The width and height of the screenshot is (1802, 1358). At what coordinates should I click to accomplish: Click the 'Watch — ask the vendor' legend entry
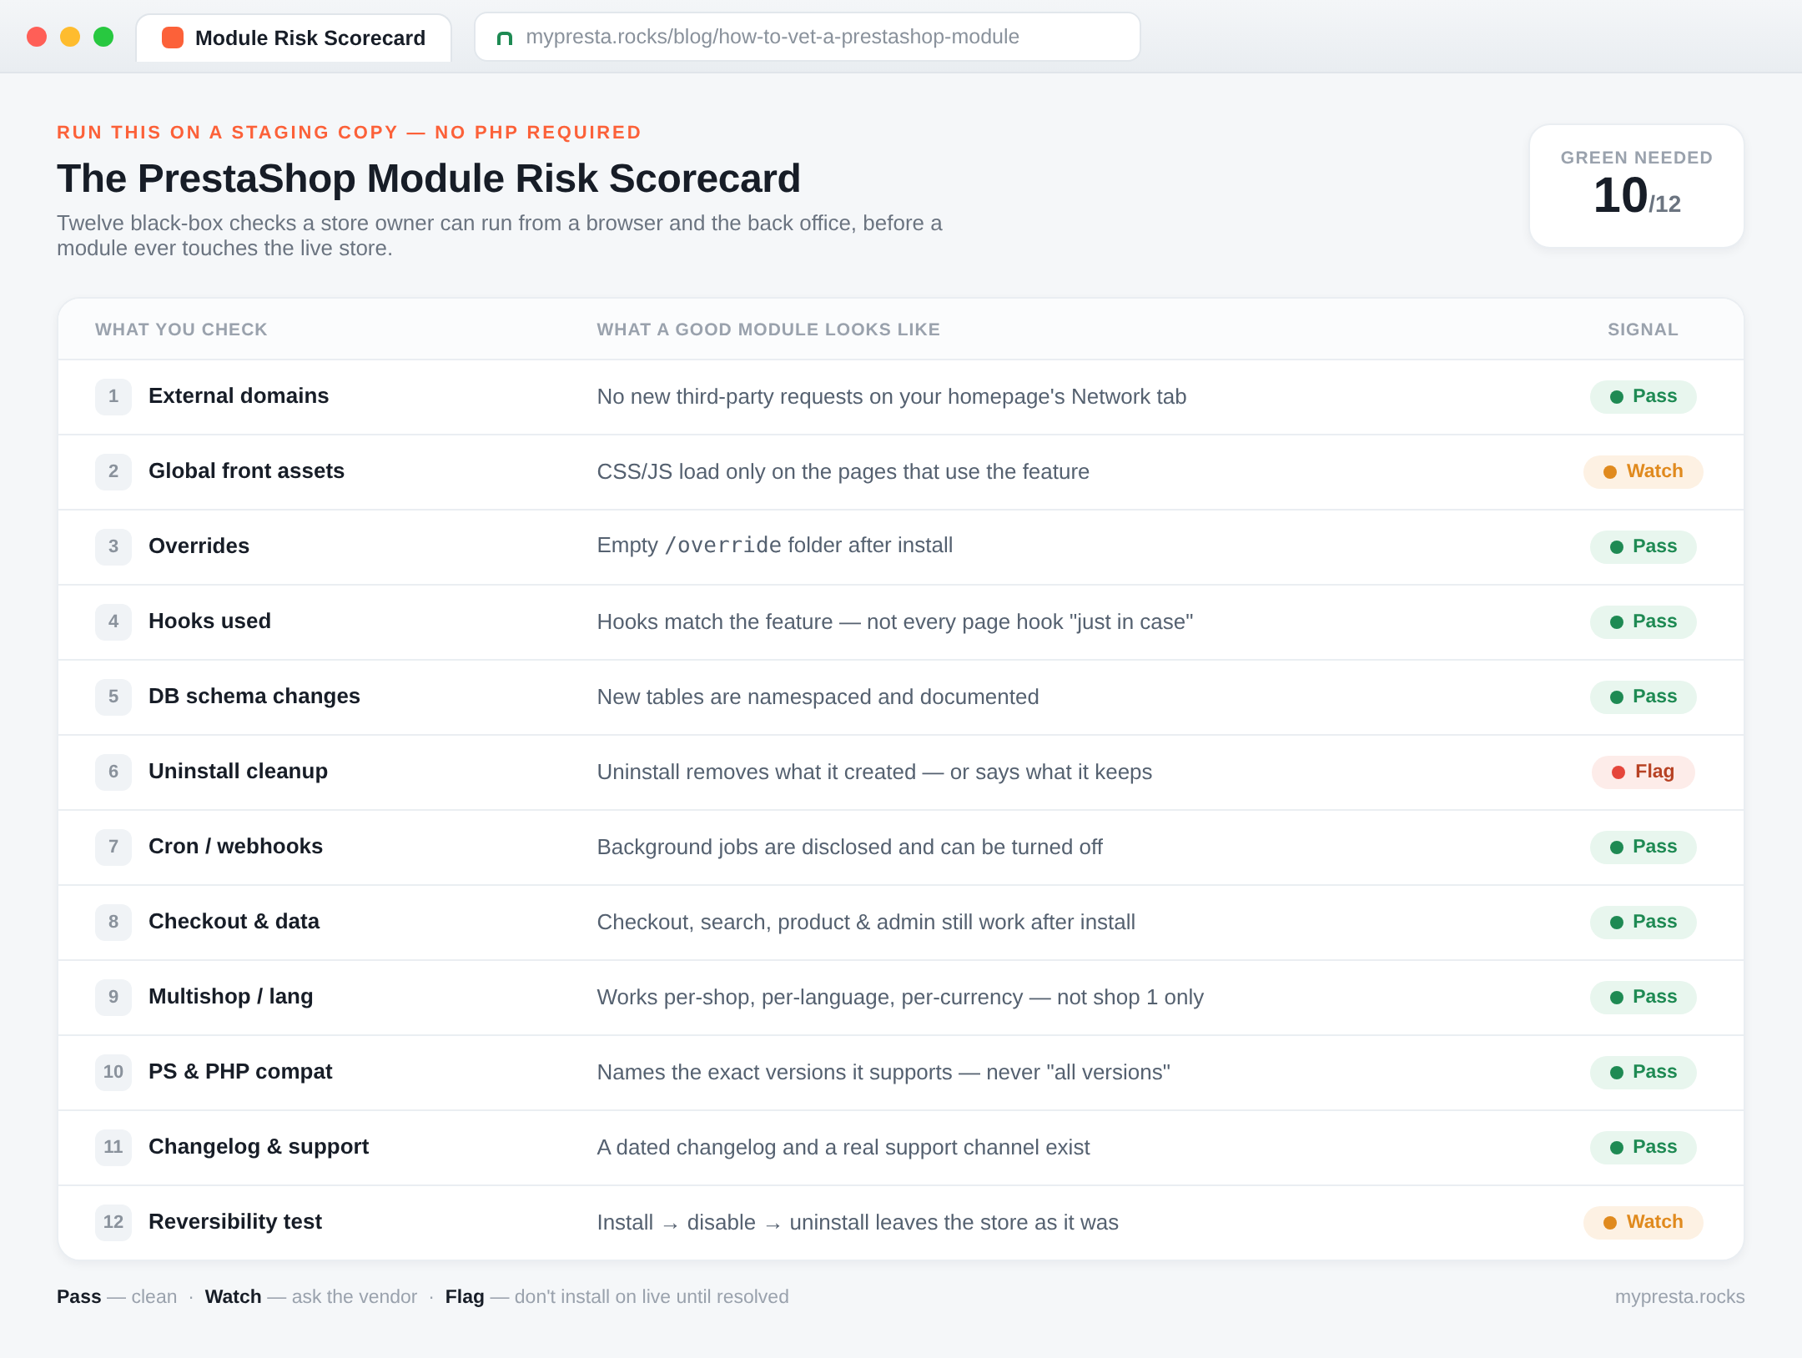coord(311,1296)
